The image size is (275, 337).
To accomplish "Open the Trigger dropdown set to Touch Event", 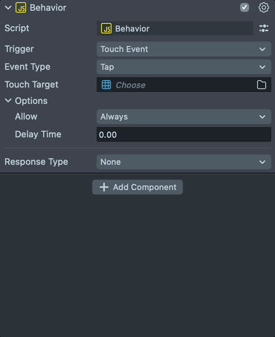I will tap(184, 49).
